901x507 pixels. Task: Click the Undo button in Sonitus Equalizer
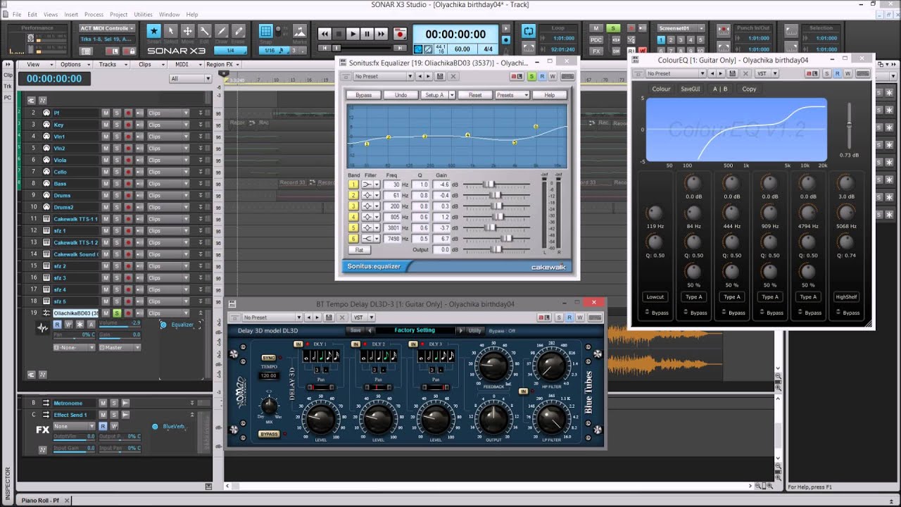pyautogui.click(x=401, y=95)
